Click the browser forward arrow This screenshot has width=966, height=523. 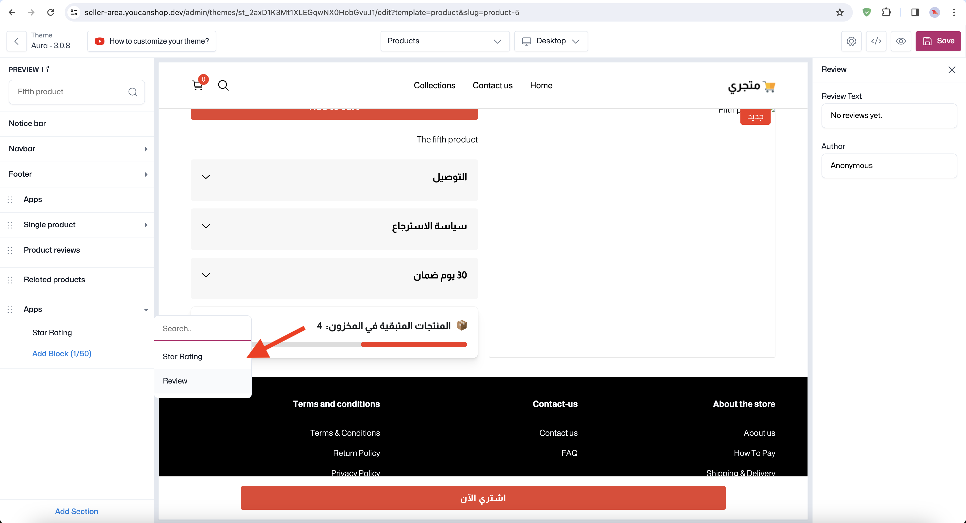[x=31, y=12]
